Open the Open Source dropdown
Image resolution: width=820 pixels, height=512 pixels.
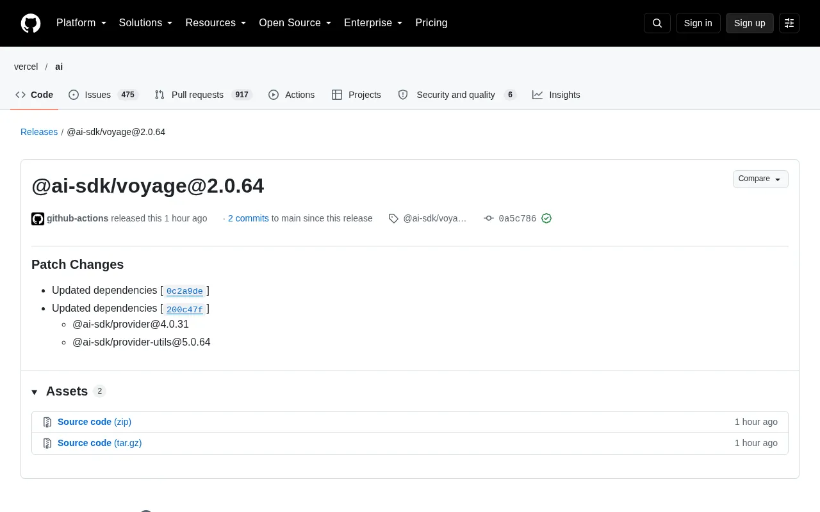(295, 23)
